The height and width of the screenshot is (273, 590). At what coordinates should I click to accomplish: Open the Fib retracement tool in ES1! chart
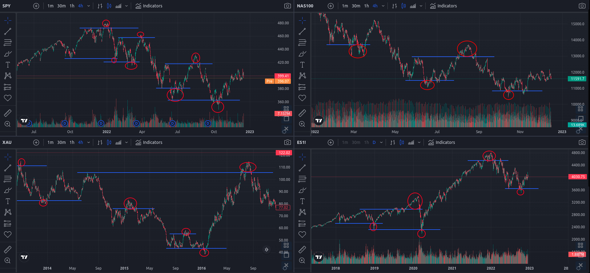302,179
